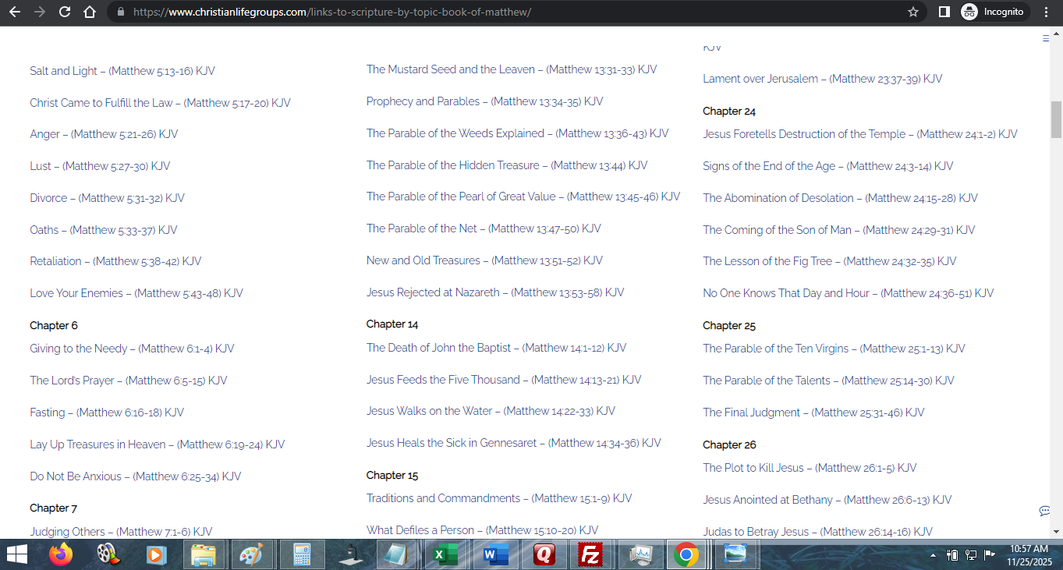Open FileZilla from the taskbar

click(x=590, y=554)
